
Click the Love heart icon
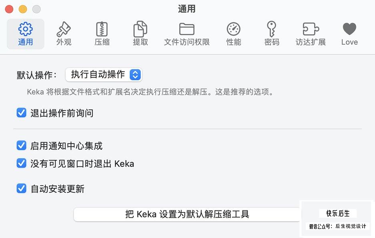[349, 29]
